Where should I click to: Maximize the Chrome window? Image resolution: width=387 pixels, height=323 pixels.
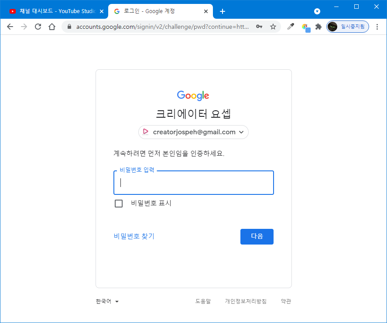[x=356, y=7]
